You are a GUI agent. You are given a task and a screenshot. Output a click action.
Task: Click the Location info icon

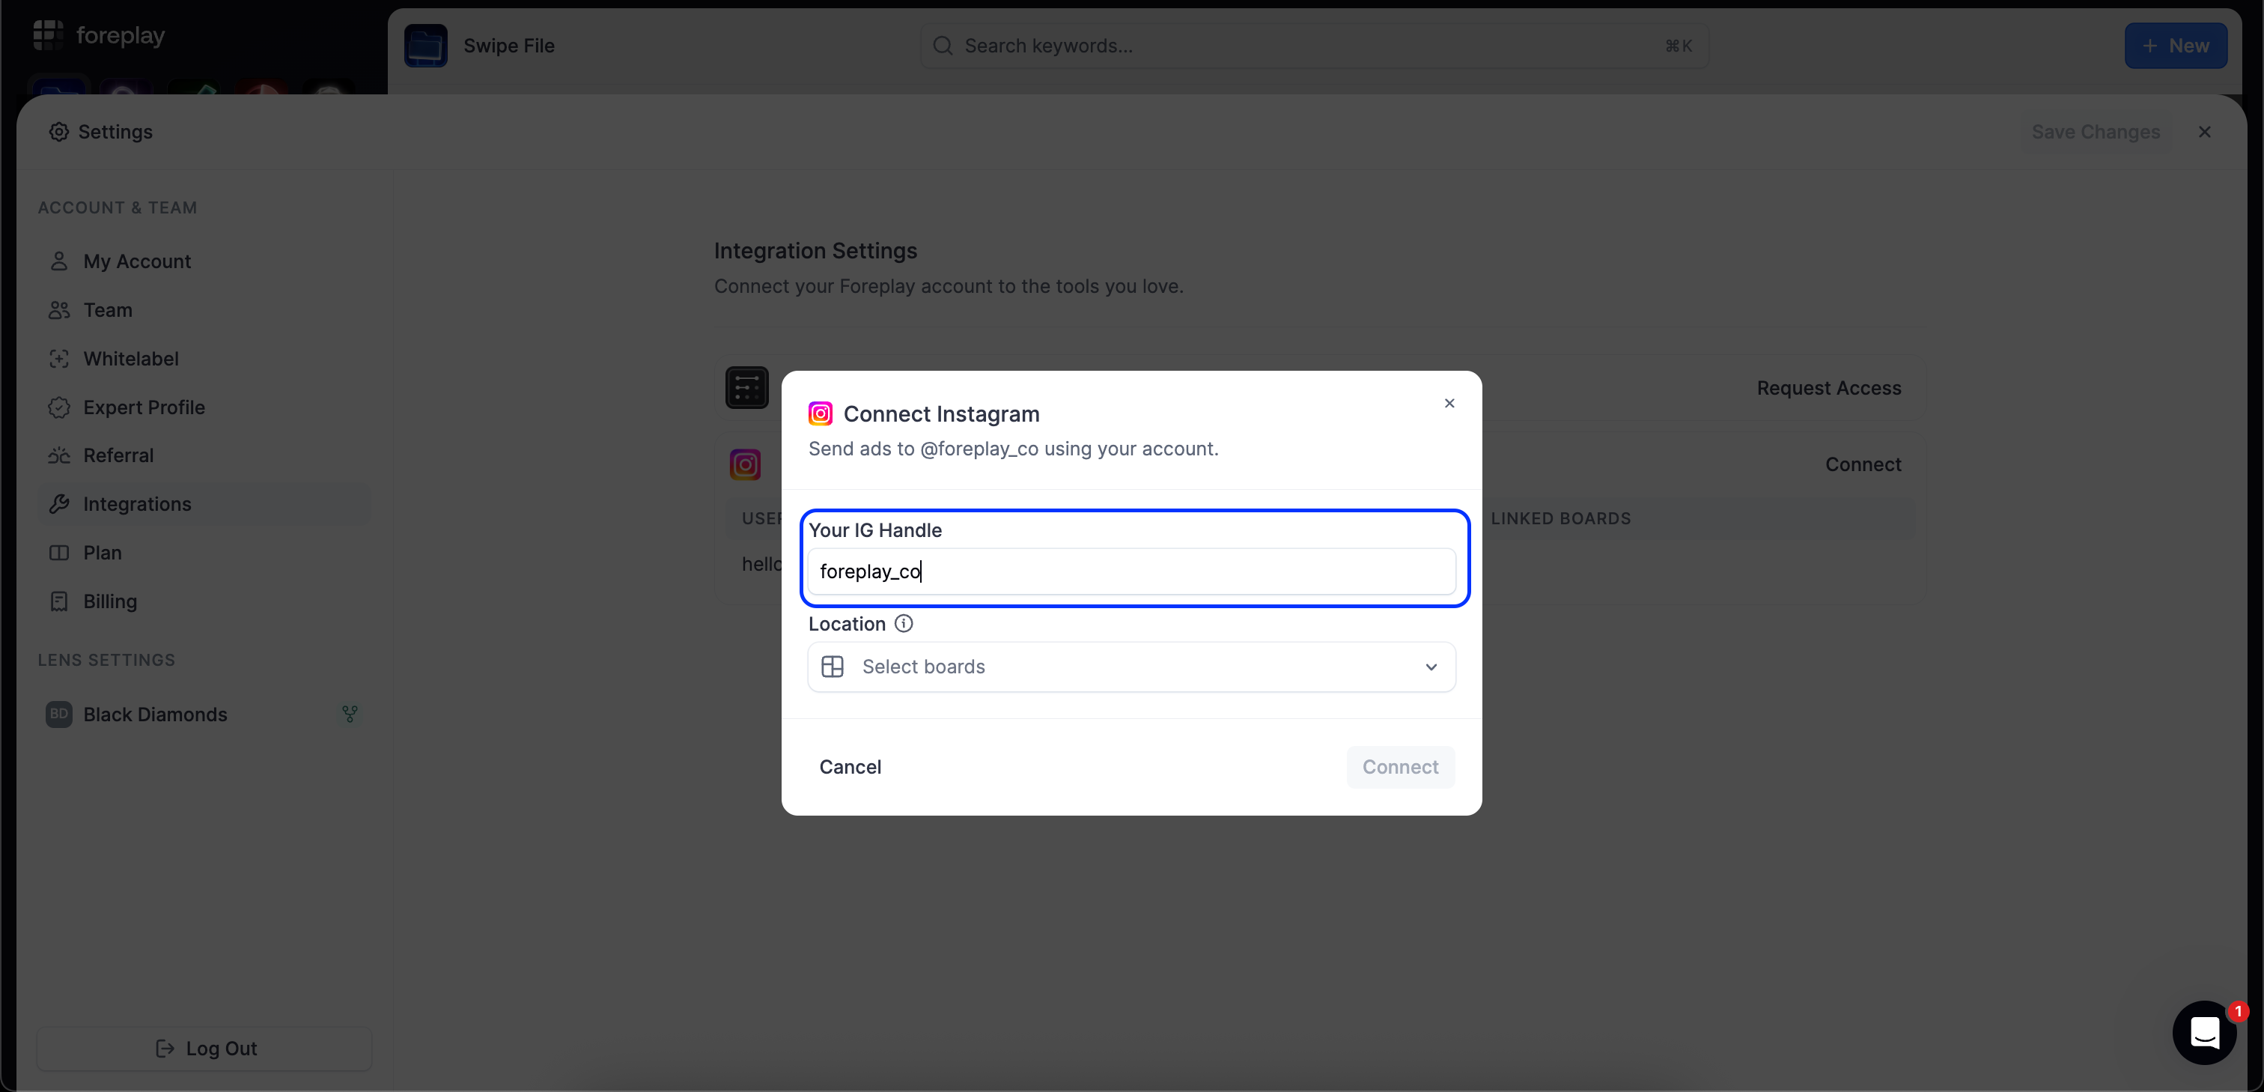tap(904, 623)
